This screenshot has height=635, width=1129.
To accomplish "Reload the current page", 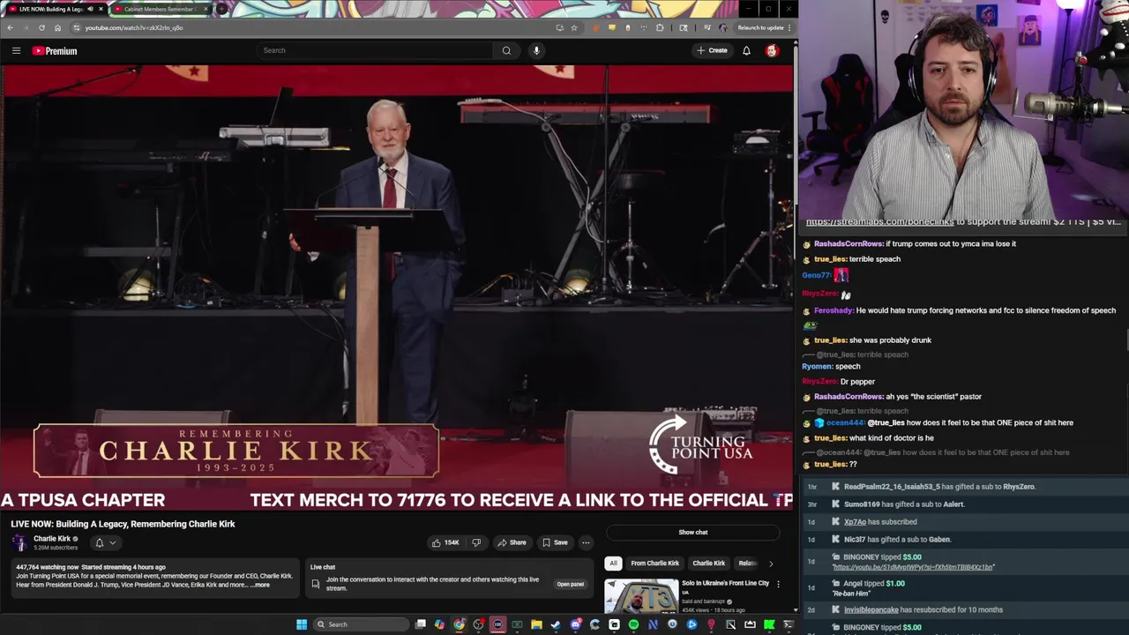I will coord(41,27).
